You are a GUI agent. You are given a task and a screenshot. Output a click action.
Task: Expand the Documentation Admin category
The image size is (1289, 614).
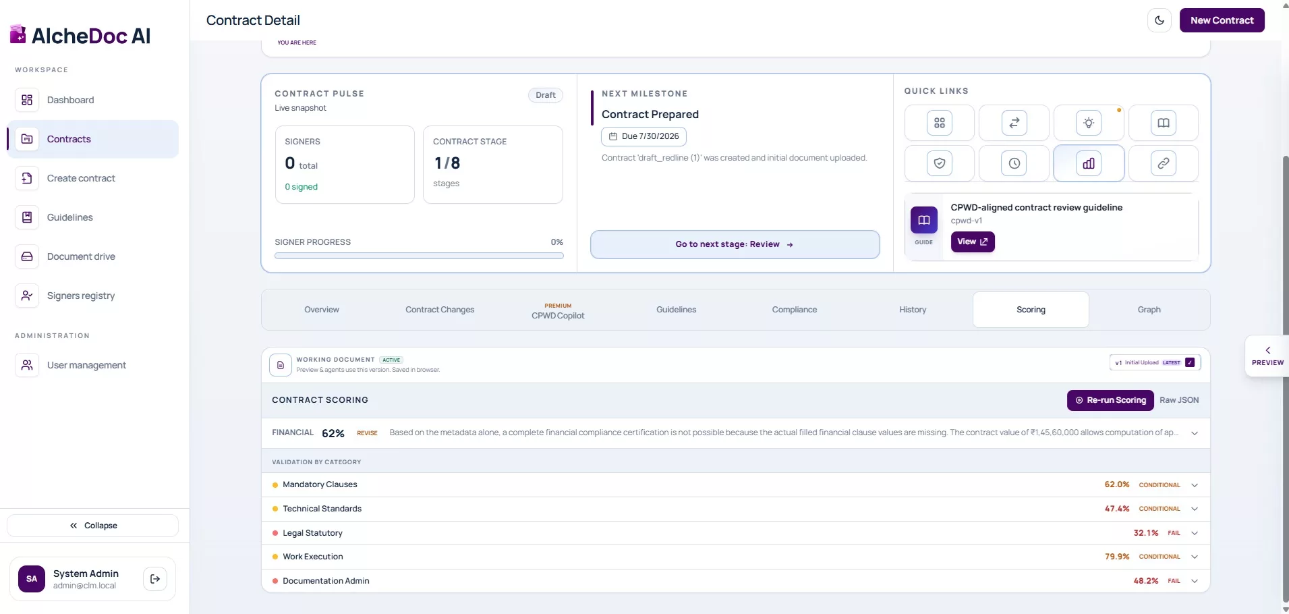point(1195,581)
